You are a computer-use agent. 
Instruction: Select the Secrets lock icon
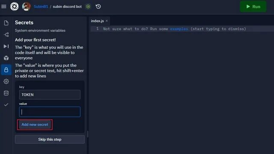(x=6, y=70)
